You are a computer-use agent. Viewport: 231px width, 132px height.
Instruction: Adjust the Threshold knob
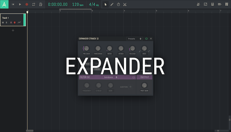click(98, 48)
